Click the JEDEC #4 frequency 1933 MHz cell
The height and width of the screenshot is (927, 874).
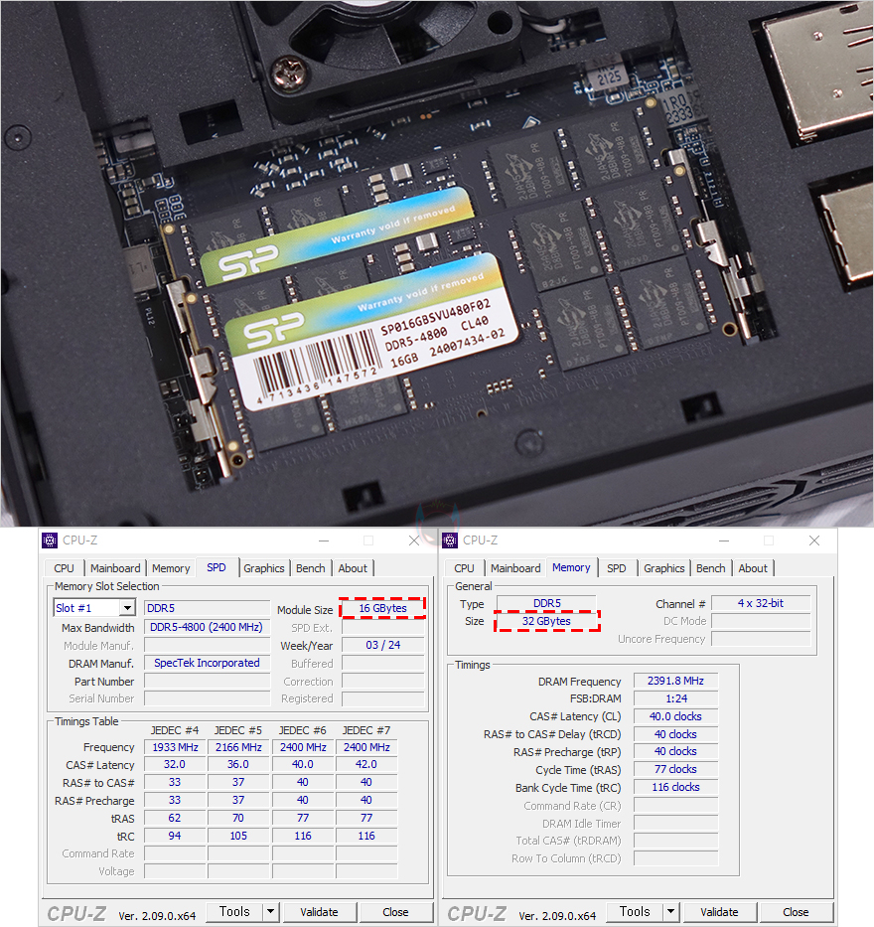click(x=175, y=747)
